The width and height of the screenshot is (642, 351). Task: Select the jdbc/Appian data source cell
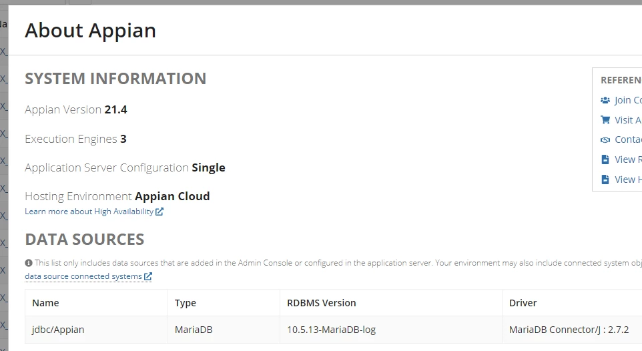click(x=97, y=329)
